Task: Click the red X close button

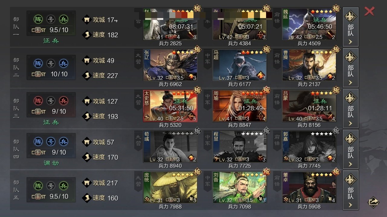Action: pos(369,11)
